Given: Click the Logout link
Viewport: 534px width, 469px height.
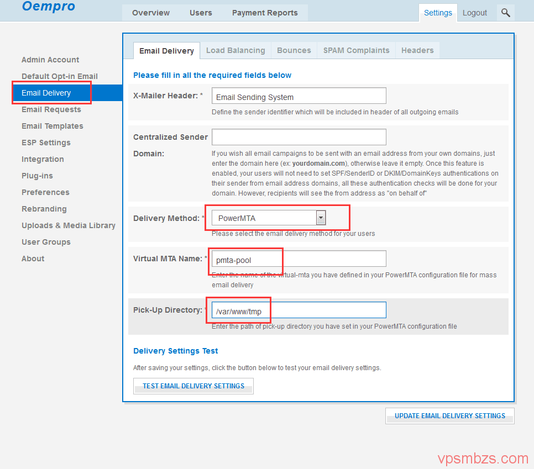Looking at the screenshot, I should (x=474, y=13).
